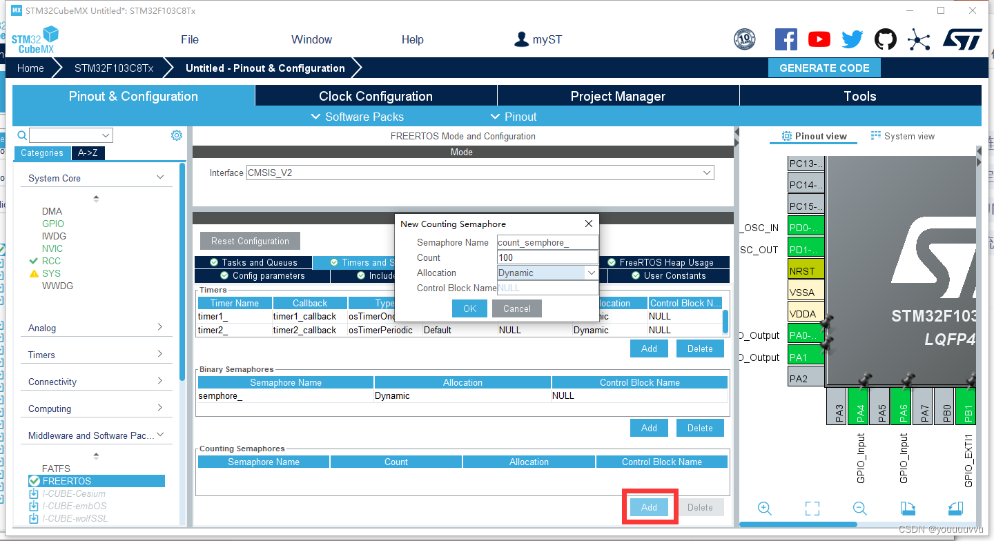Click the search magnifier icon
Viewport: 994px width, 541px height.
[21, 135]
